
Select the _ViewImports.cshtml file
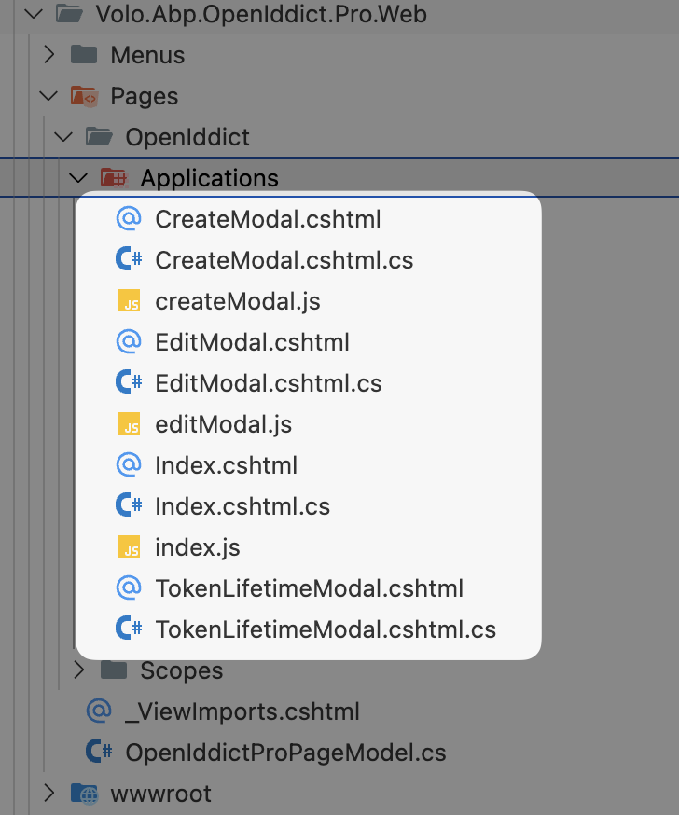click(x=242, y=711)
